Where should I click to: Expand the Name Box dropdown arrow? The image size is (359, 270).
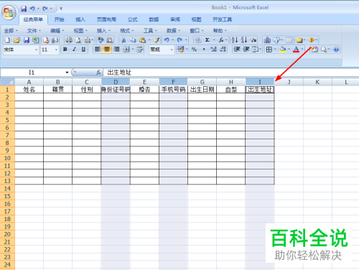(67, 73)
